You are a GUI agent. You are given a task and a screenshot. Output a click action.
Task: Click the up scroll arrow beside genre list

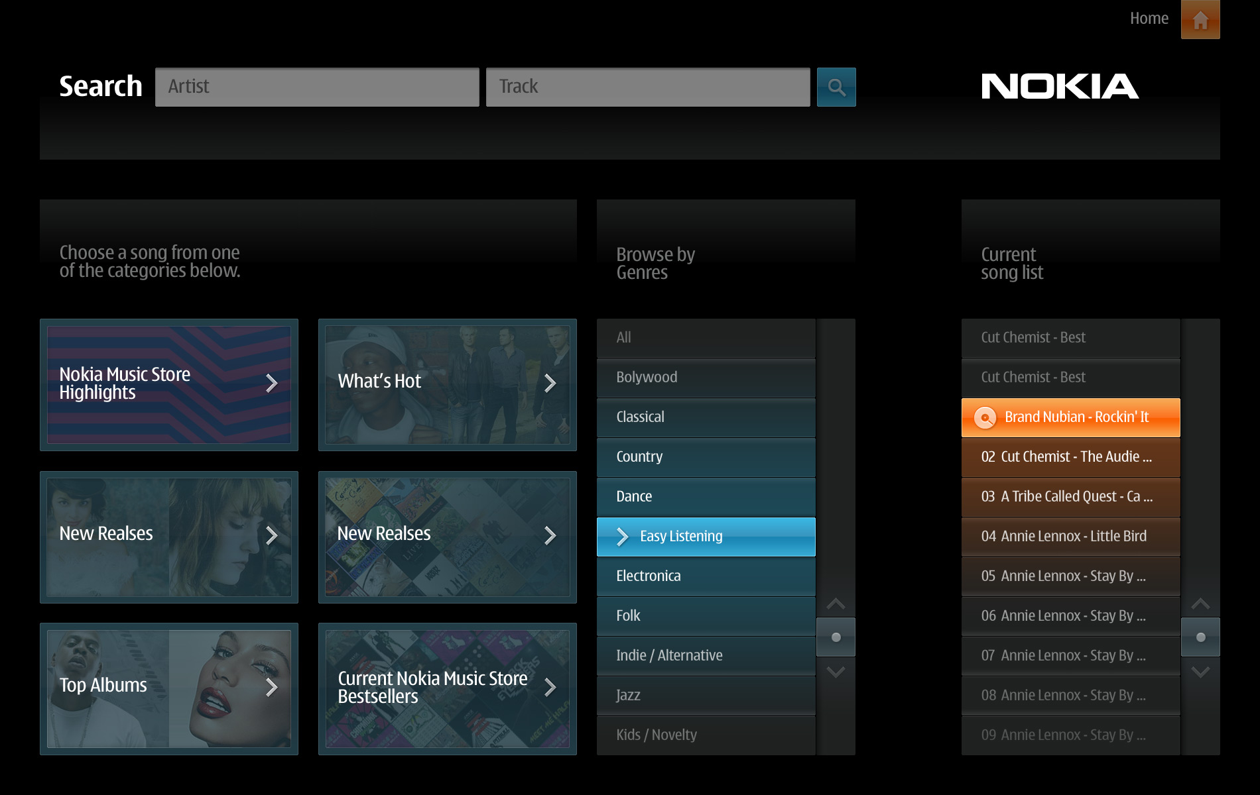tap(836, 604)
